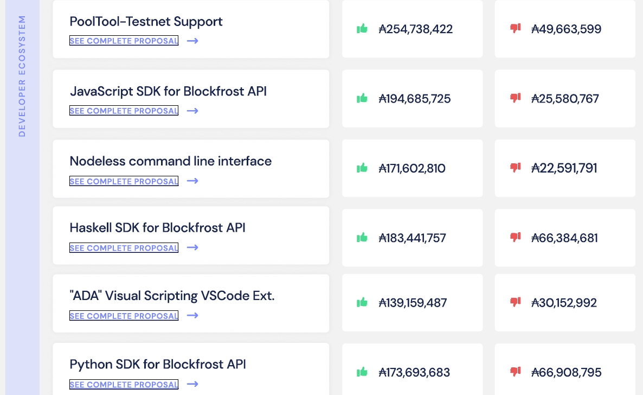This screenshot has width=643, height=395.
Task: View complete proposal for Python SDK for Blockfrost
Action: tap(124, 385)
